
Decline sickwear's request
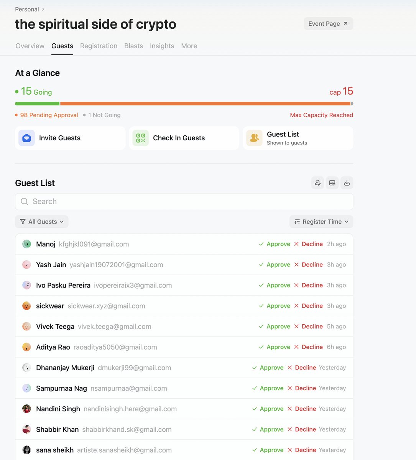[x=308, y=306]
